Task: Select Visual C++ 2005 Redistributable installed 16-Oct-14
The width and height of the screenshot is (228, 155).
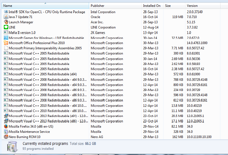Action: (39, 69)
